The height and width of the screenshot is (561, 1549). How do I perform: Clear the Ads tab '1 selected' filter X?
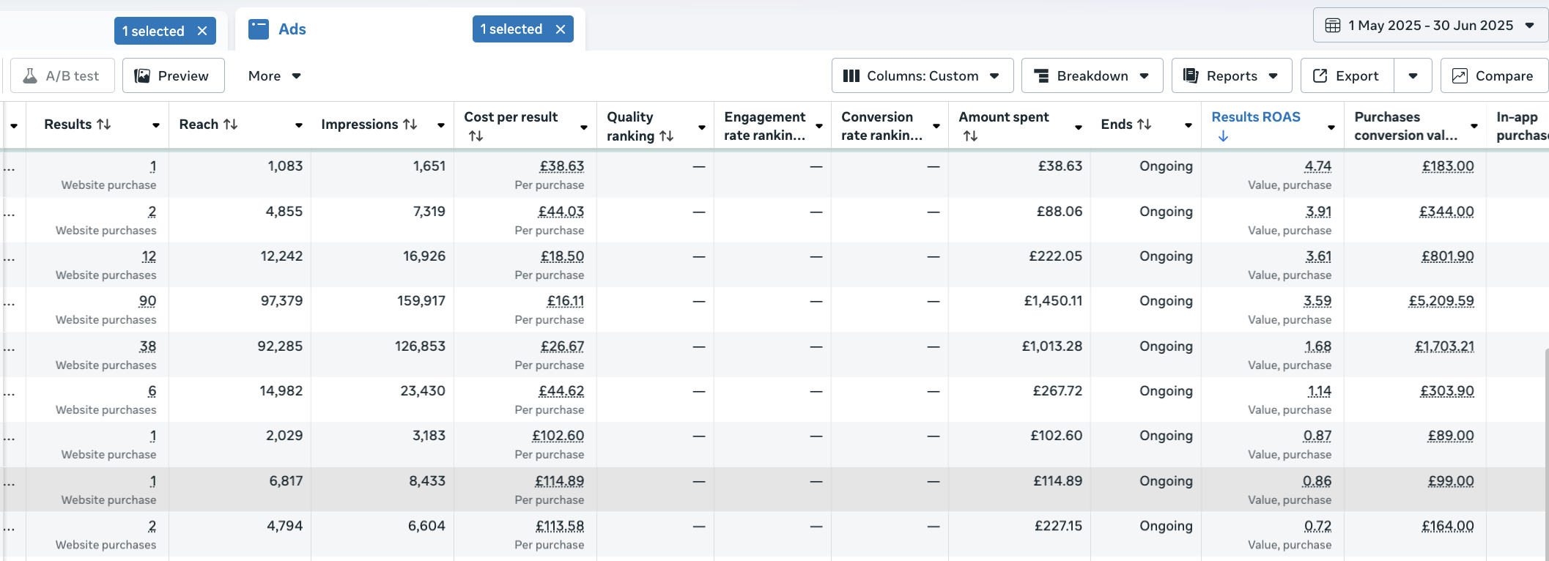coord(561,29)
